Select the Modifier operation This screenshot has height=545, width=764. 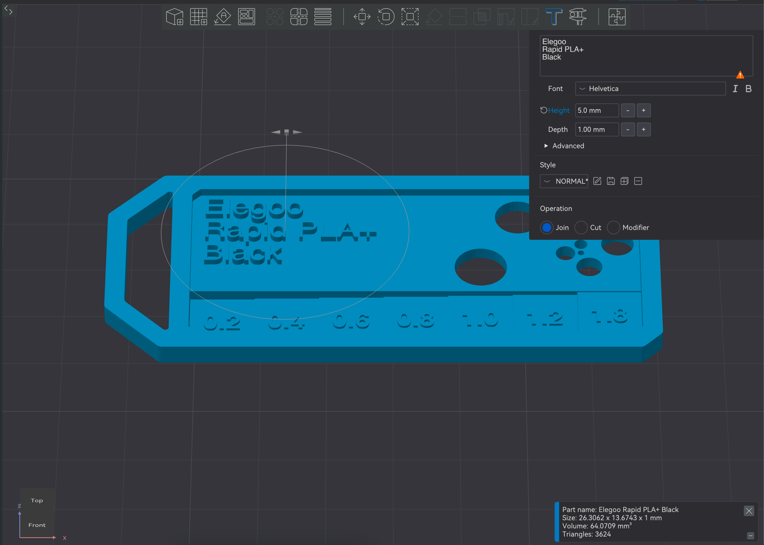[613, 228]
